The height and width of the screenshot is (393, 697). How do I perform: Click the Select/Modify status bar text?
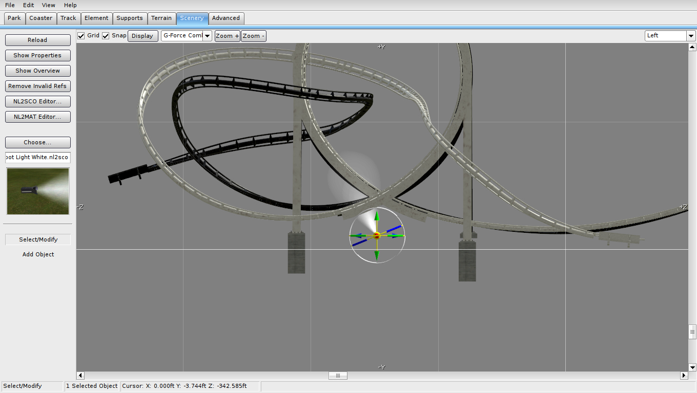coord(23,386)
